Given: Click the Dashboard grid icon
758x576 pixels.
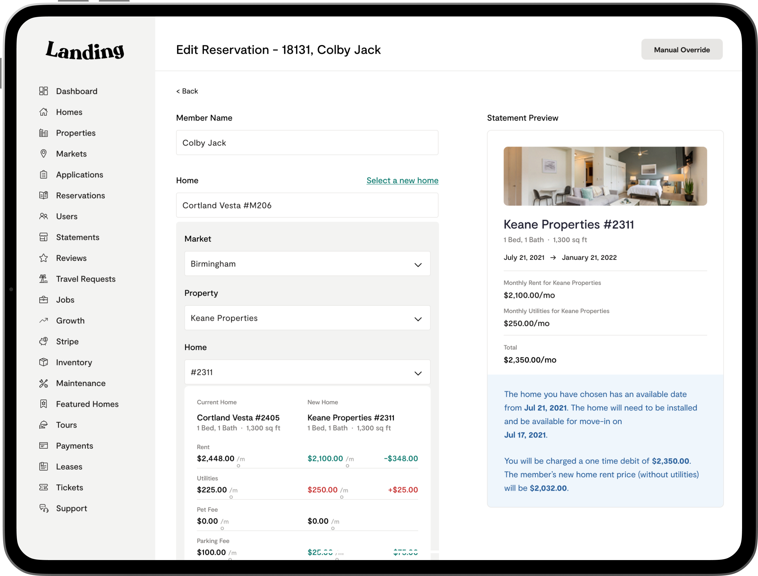Looking at the screenshot, I should coord(44,91).
